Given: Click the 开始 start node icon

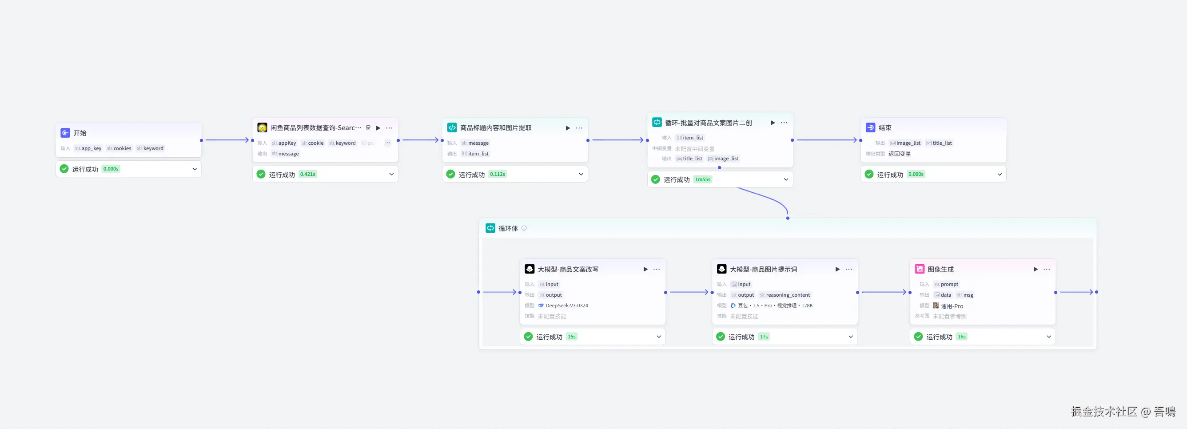Looking at the screenshot, I should click(65, 133).
